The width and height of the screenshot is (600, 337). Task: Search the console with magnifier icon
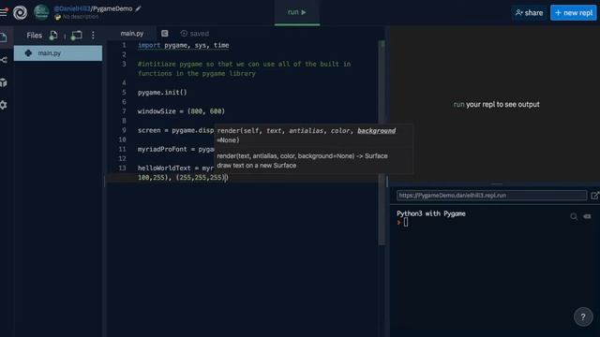(574, 216)
